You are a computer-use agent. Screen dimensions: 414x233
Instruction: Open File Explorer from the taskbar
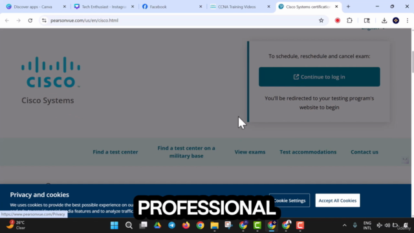click(214, 225)
